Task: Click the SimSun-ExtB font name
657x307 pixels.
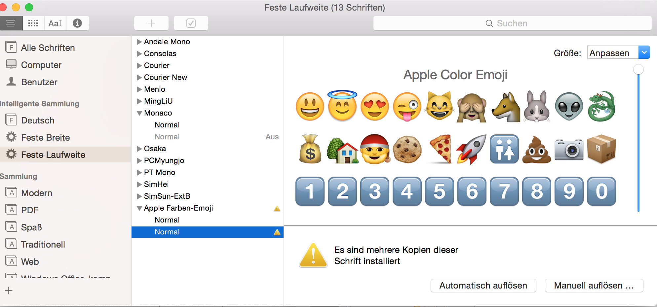Action: (x=167, y=196)
